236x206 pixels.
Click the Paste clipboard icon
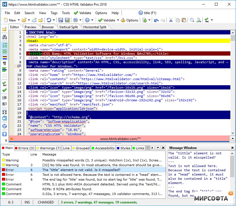click(x=184, y=20)
